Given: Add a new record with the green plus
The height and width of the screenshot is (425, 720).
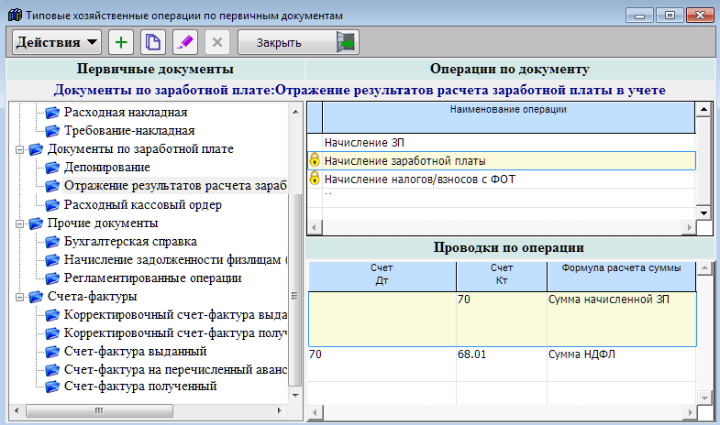Looking at the screenshot, I should pos(121,43).
